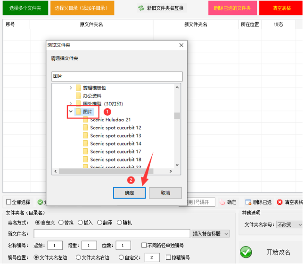Select the 自定义 naming method radio
Viewport: 303px width, 264px height.
[38, 223]
